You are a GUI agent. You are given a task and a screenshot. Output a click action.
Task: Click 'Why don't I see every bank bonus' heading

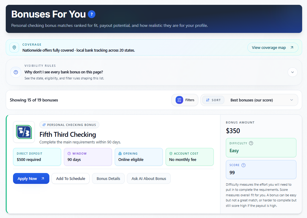[x=64, y=72]
